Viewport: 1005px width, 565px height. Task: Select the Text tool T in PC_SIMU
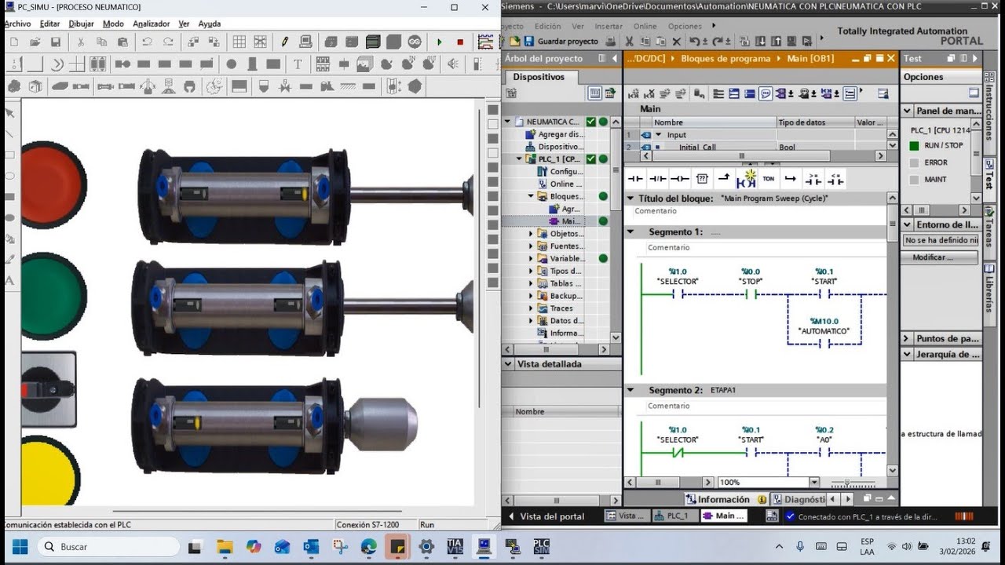pos(298,64)
